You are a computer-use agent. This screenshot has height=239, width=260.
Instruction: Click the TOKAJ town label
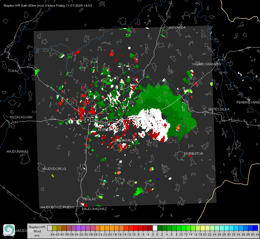[x=13, y=71]
